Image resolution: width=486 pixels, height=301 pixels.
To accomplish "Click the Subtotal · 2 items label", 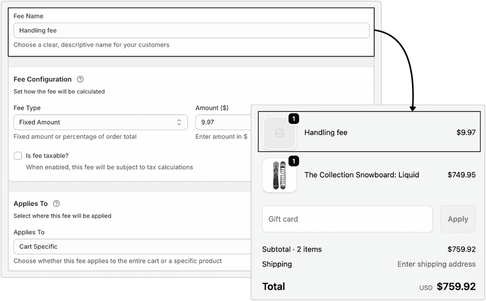I will point(292,249).
